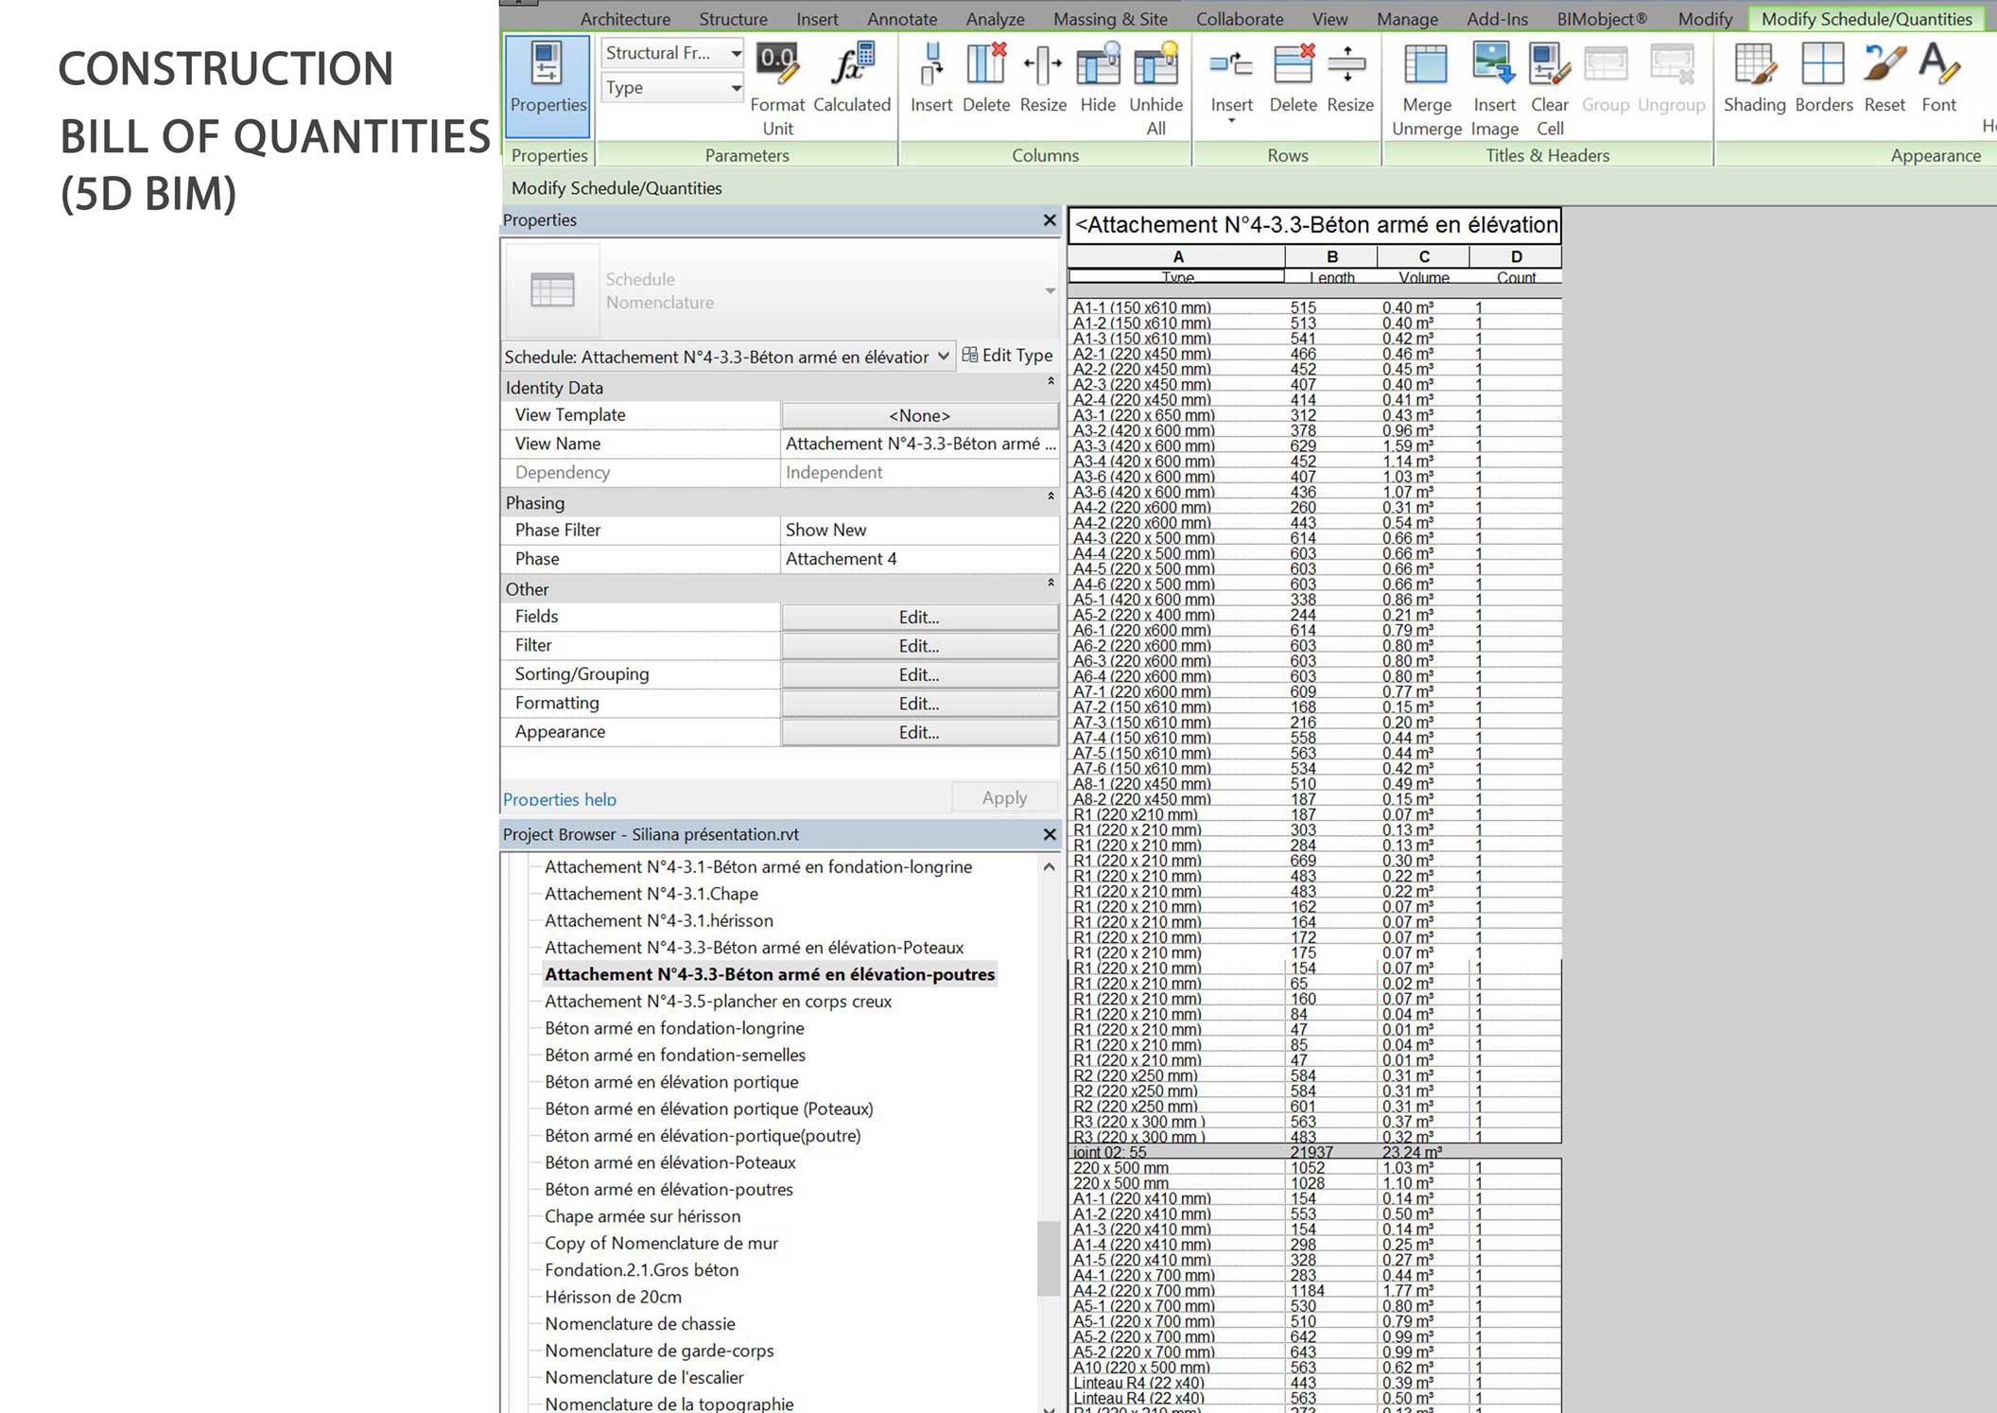
Task: Click the View Template None button
Action: 919,415
